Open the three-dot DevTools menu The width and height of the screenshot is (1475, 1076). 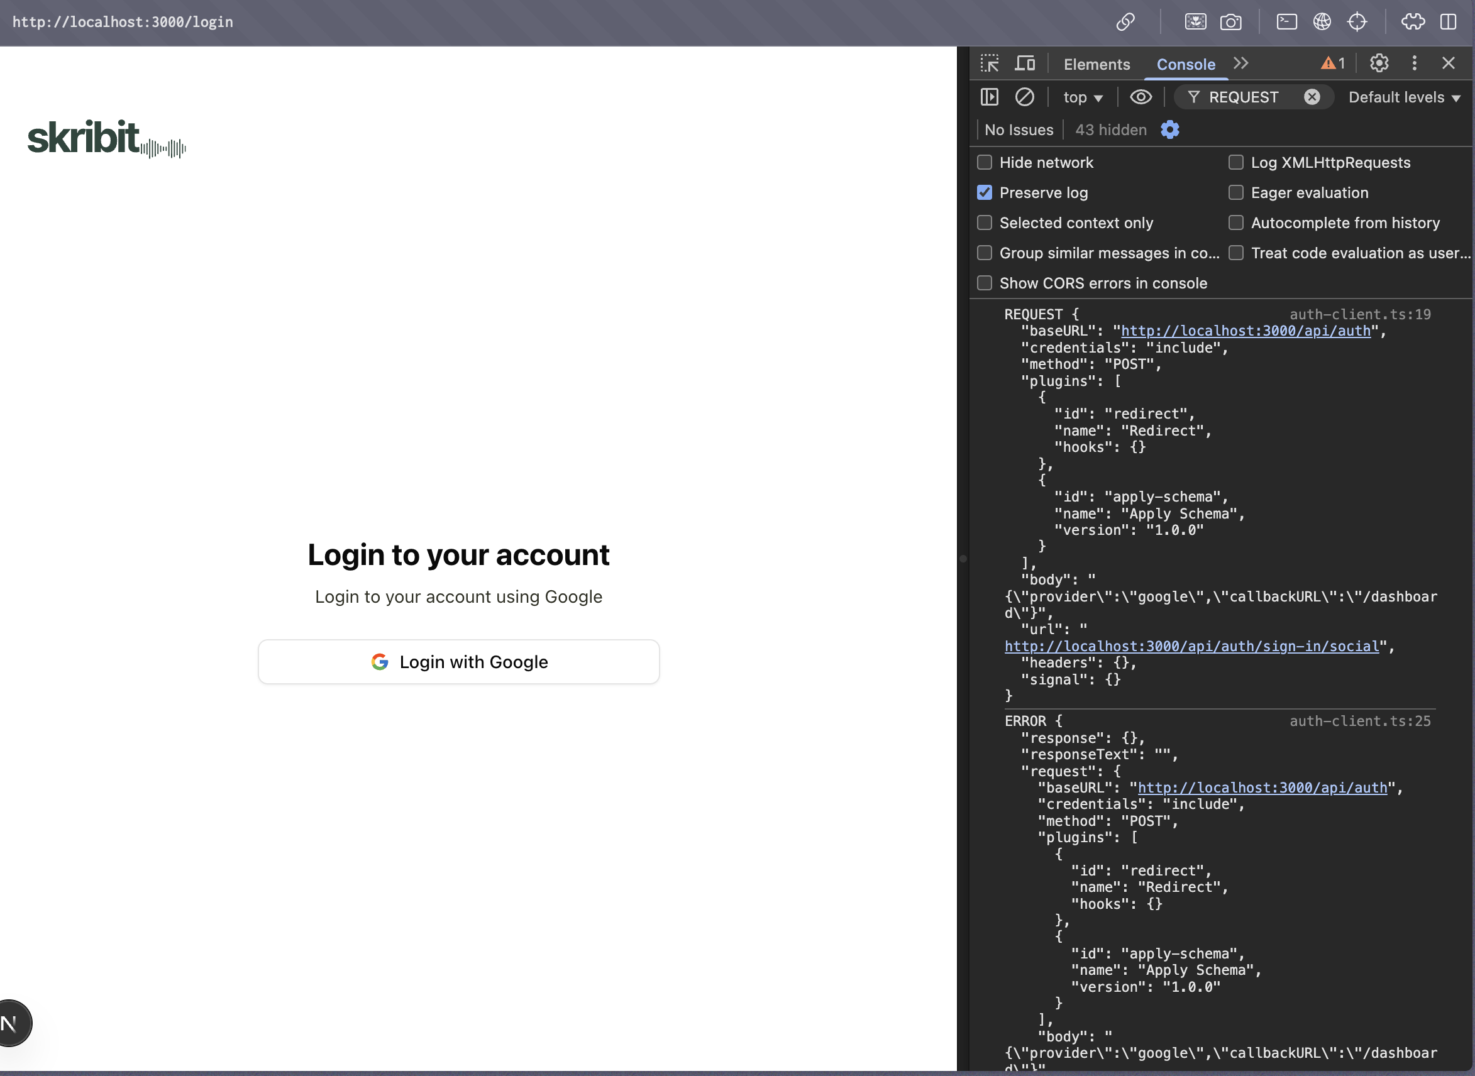[1414, 63]
